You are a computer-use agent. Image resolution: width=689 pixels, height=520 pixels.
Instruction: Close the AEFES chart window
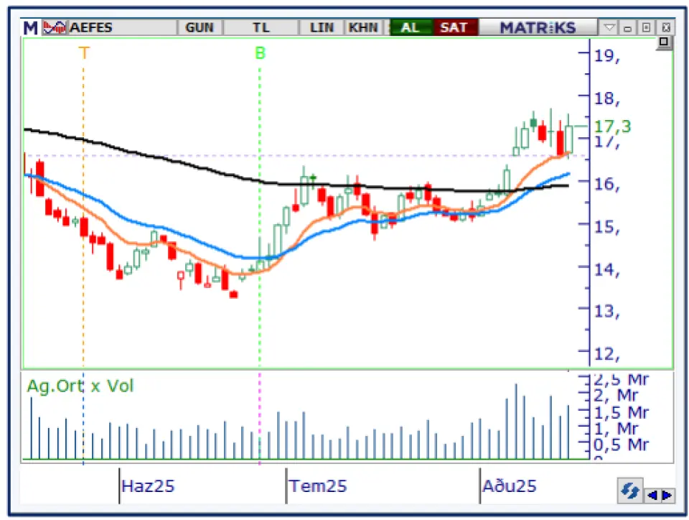pos(666,28)
